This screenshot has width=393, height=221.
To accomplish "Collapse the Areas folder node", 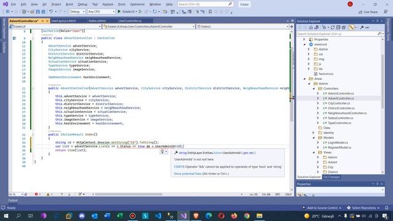I will tap(305, 79).
